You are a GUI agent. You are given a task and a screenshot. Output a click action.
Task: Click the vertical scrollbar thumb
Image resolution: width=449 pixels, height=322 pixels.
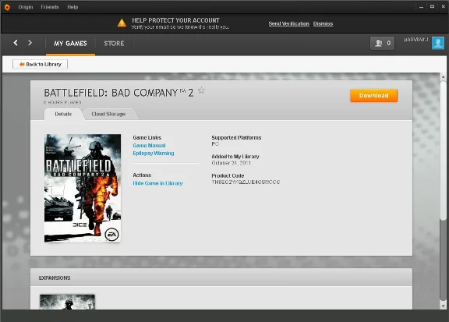point(443,150)
